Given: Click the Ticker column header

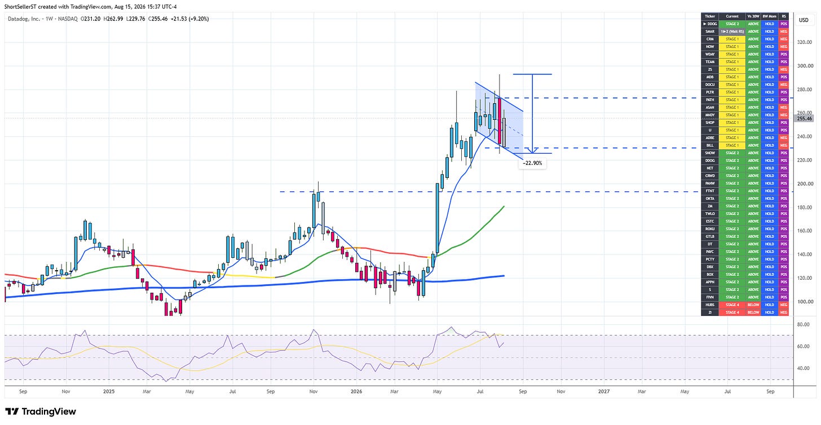Looking at the screenshot, I should click(710, 16).
